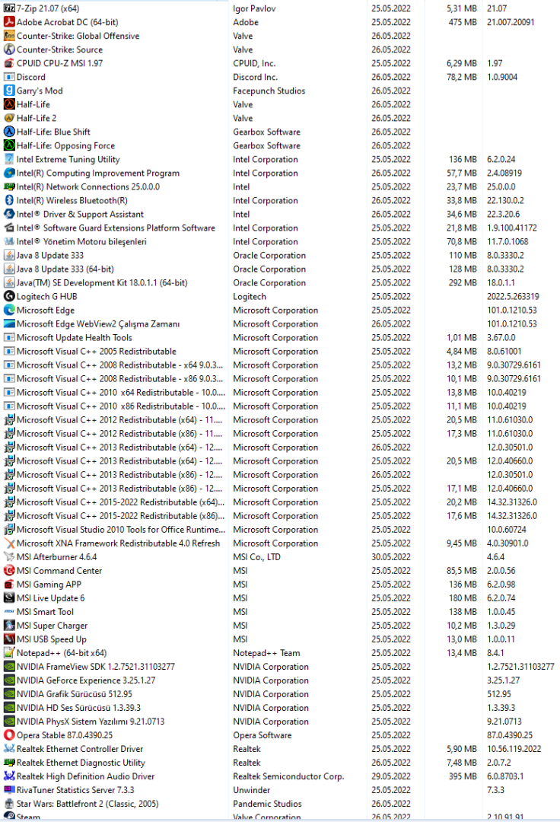Click the Counter-Strike: Global Offensive icon
The width and height of the screenshot is (560, 822).
coord(9,36)
